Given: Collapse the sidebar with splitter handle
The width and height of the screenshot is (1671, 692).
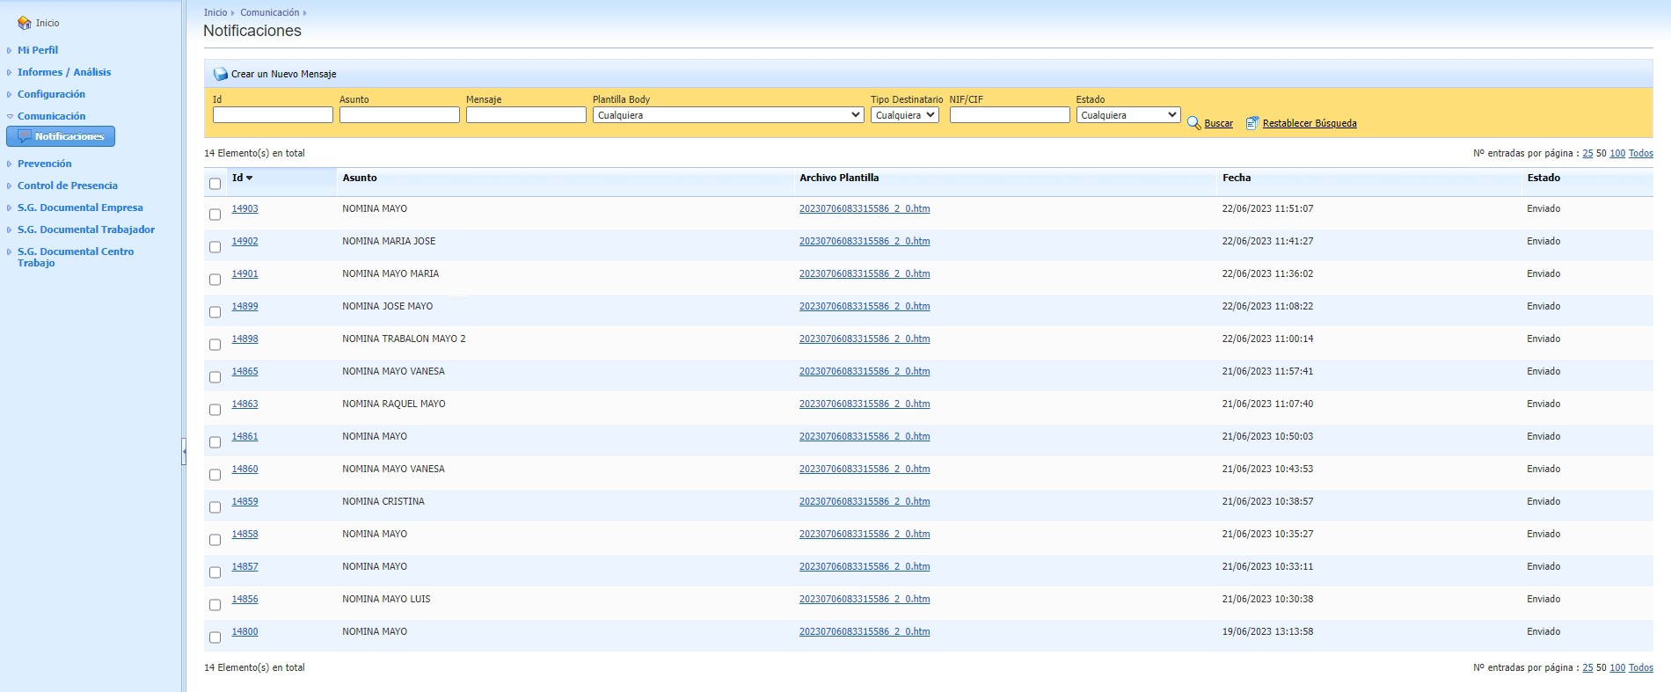Looking at the screenshot, I should coord(184,451).
